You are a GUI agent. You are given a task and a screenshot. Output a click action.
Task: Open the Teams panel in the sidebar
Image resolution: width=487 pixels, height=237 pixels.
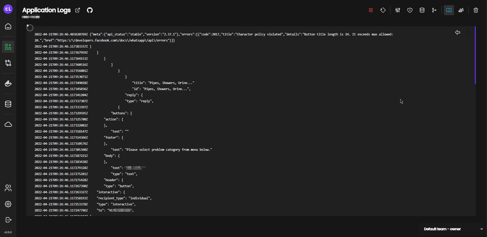(8, 188)
